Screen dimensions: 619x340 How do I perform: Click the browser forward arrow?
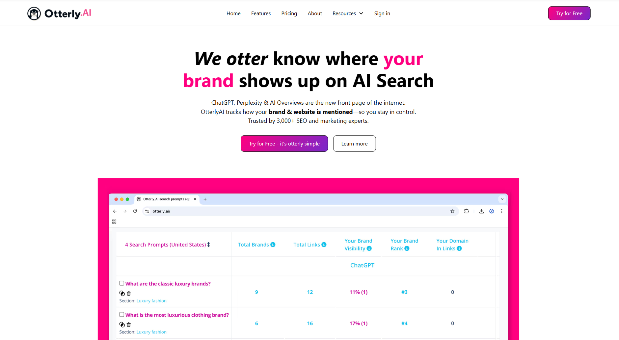[x=125, y=211]
